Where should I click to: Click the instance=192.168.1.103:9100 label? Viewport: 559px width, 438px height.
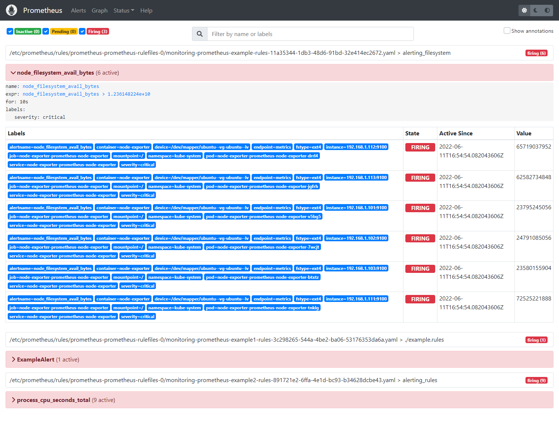356,268
